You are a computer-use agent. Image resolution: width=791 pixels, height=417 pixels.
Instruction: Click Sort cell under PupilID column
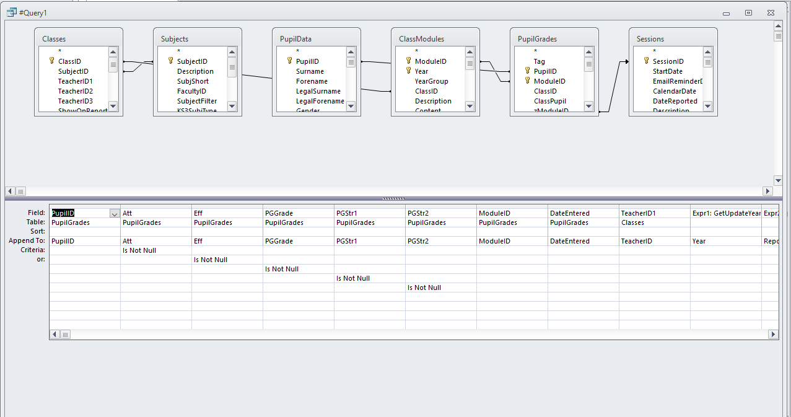click(85, 232)
